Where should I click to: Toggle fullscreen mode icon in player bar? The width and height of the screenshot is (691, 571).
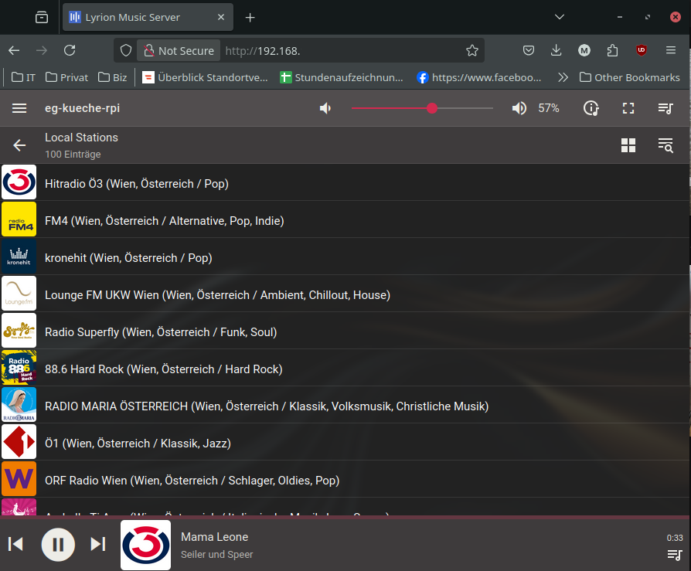[x=628, y=108]
